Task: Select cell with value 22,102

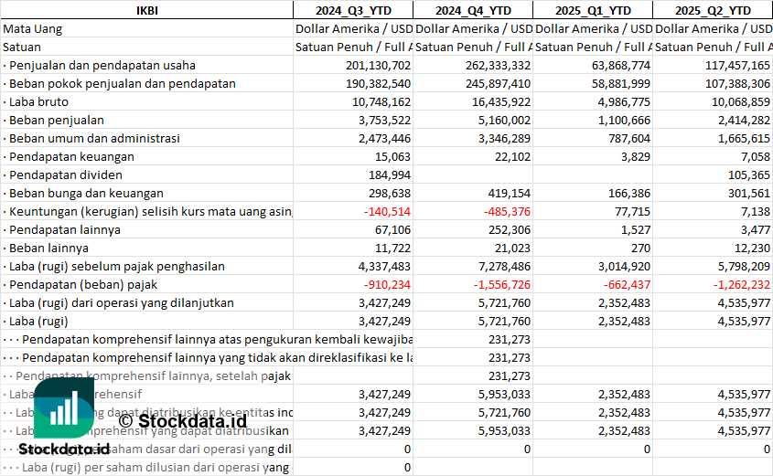Action: click(x=473, y=156)
